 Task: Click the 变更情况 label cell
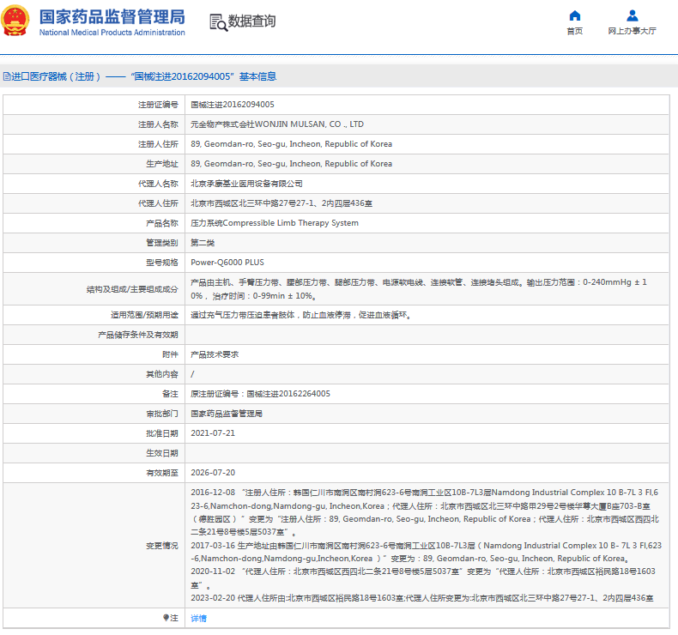click(x=94, y=546)
